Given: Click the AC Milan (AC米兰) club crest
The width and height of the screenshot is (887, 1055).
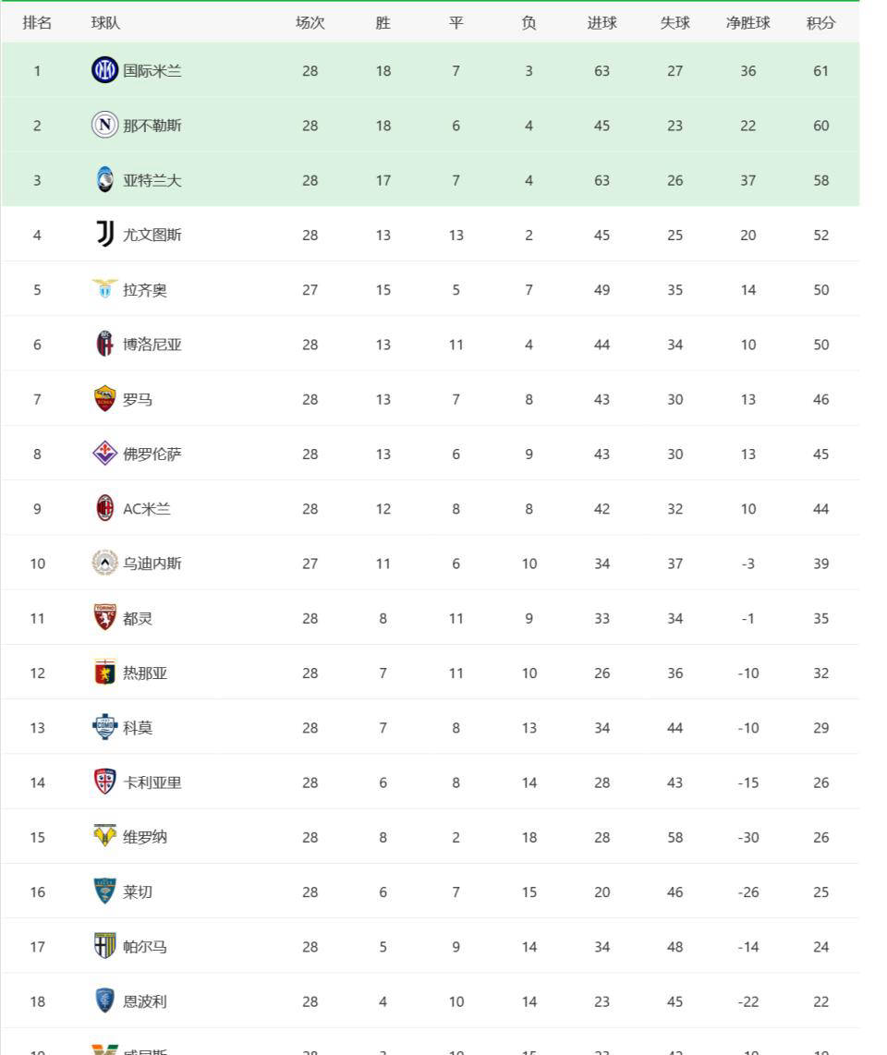Looking at the screenshot, I should coord(104,508).
